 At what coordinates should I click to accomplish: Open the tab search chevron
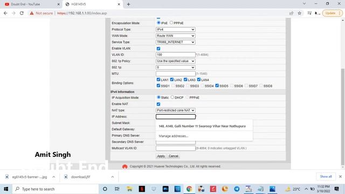pyautogui.click(x=304, y=4)
